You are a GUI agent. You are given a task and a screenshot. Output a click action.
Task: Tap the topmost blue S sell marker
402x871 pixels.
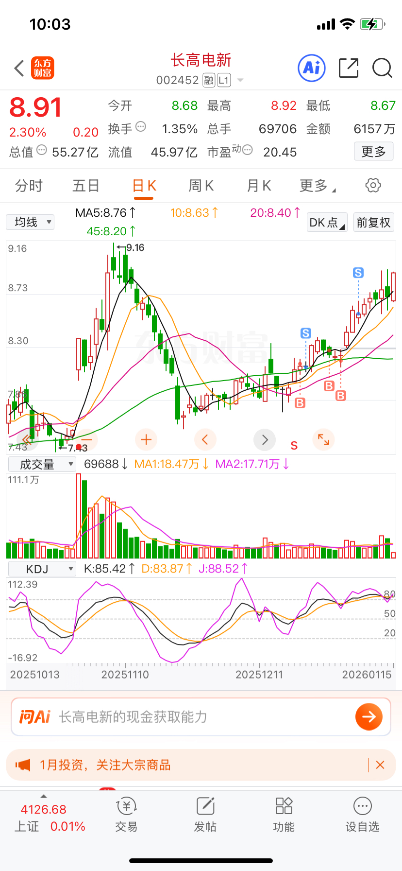358,273
